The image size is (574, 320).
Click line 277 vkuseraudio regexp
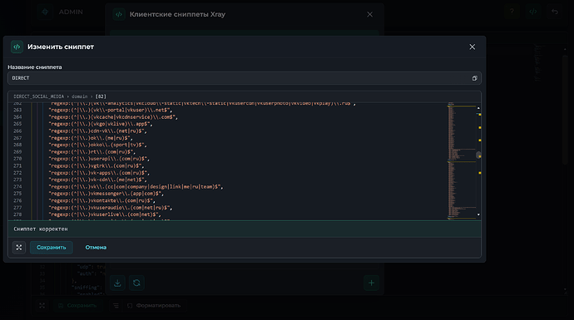(111, 207)
